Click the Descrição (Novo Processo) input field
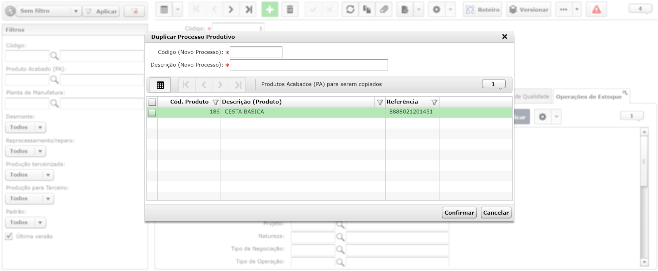 [x=309, y=65]
